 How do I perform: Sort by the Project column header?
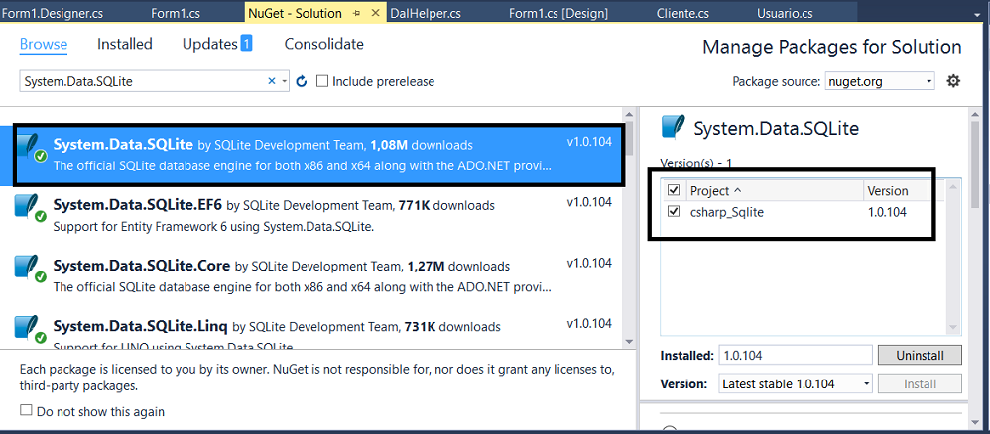pyautogui.click(x=774, y=190)
